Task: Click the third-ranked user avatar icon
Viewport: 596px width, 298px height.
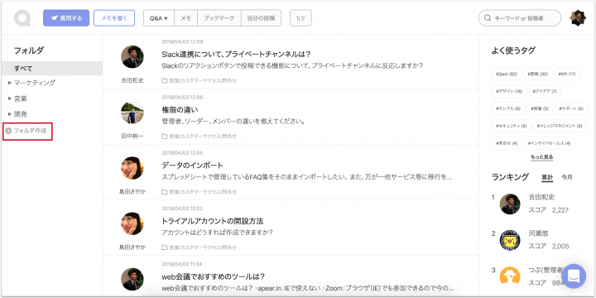Action: 510,276
